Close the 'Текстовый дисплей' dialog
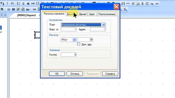Image resolution: width=175 pixels, height=98 pixels. 116,7
